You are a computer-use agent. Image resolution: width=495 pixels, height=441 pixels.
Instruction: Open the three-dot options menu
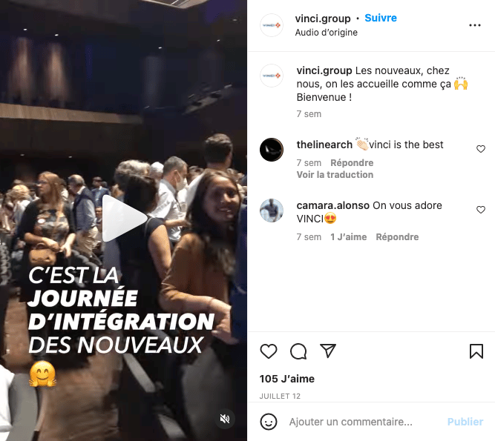pos(474,25)
